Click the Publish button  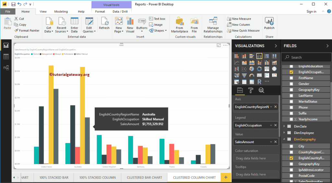(269, 24)
